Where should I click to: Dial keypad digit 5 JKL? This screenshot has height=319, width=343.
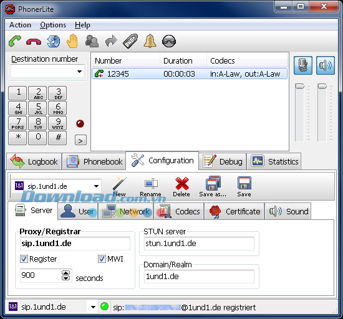pos(37,108)
